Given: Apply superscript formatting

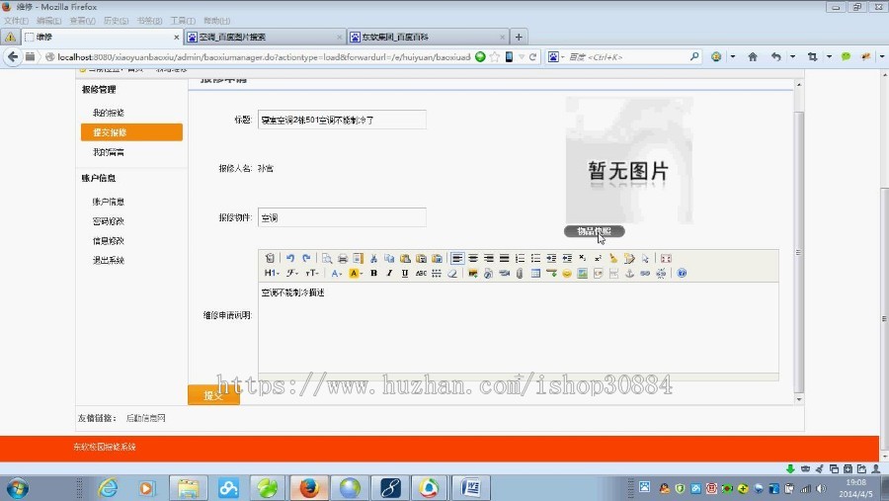Looking at the screenshot, I should click(x=598, y=258).
